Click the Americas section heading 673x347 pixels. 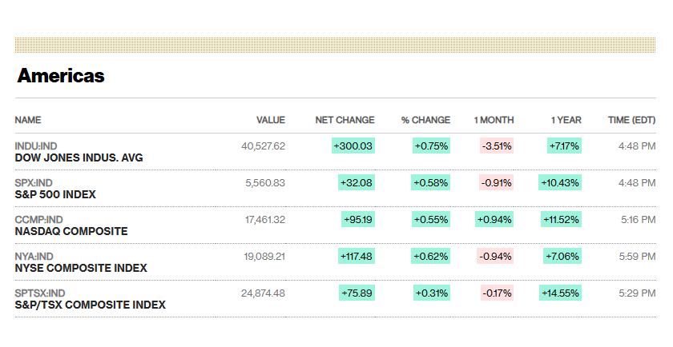point(61,76)
